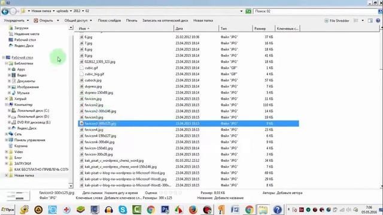383x215 pixels.
Task: Select Яндекс.Диск under favorites
Action: (x=24, y=45)
